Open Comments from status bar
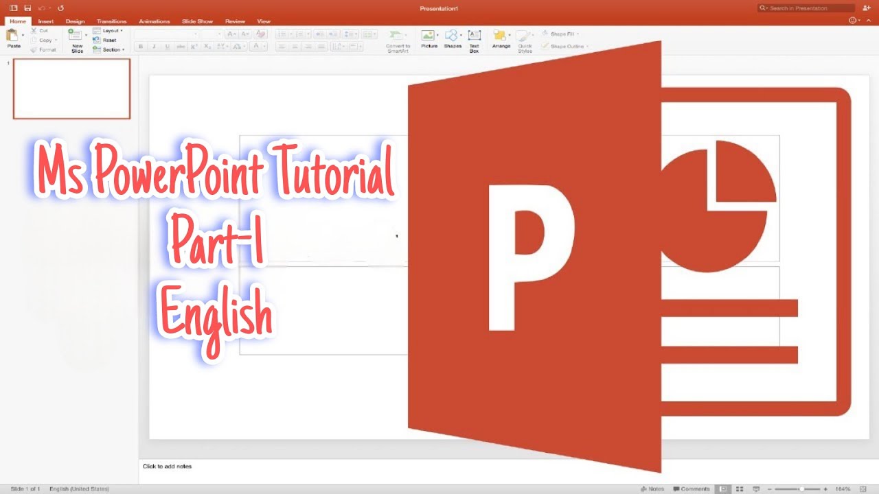This screenshot has height=494, width=879. (692, 489)
